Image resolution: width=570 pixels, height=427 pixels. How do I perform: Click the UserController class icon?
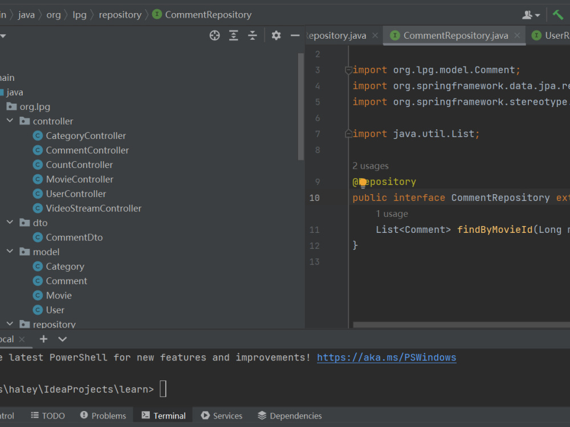click(x=38, y=194)
